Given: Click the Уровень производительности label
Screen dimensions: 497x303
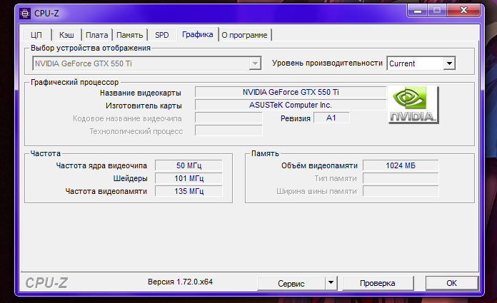Looking at the screenshot, I should point(327,63).
